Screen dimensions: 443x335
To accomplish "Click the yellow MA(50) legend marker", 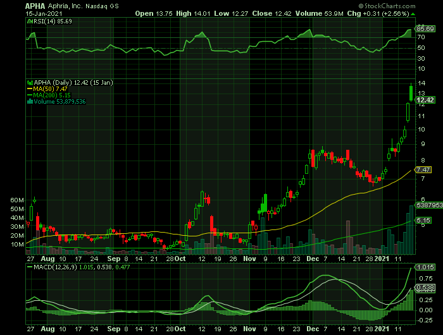I will 29,88.
